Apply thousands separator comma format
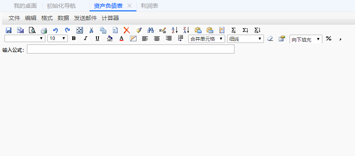This screenshot has width=355, height=156. [340, 39]
